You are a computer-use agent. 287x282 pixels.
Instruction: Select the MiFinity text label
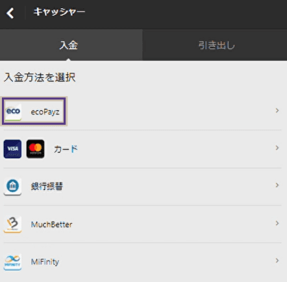[x=45, y=262]
